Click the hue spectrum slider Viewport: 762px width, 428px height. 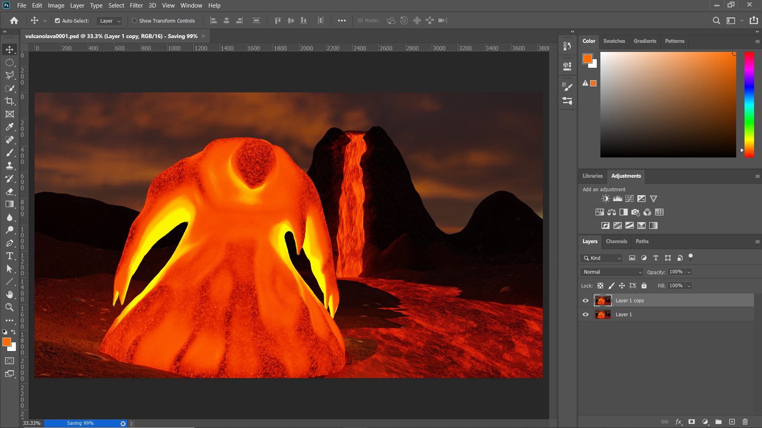[x=749, y=105]
